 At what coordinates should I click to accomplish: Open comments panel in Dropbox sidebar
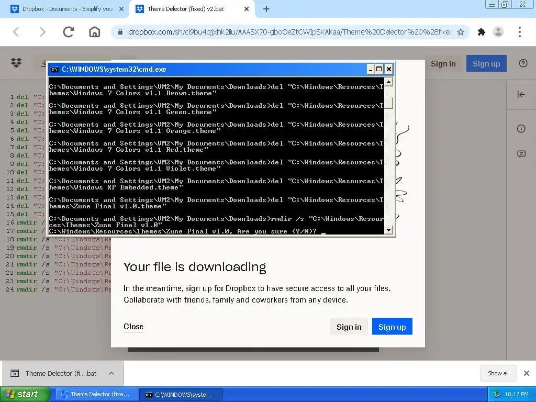[521, 154]
